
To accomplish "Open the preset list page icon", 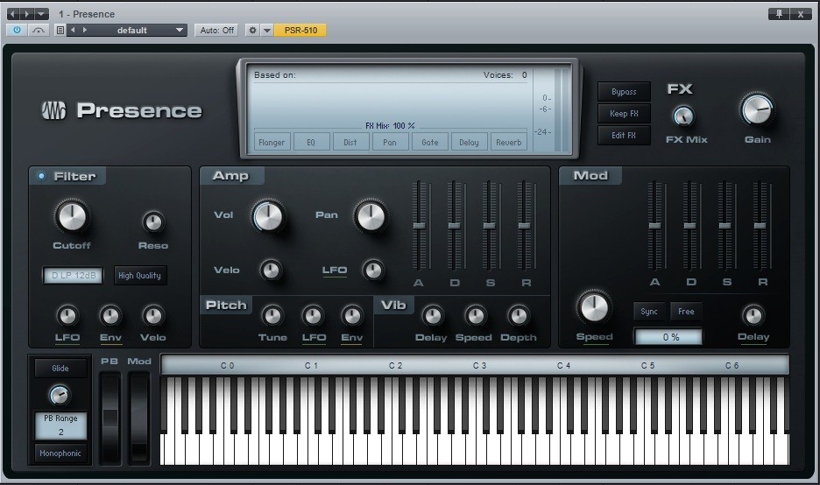I will tap(60, 31).
